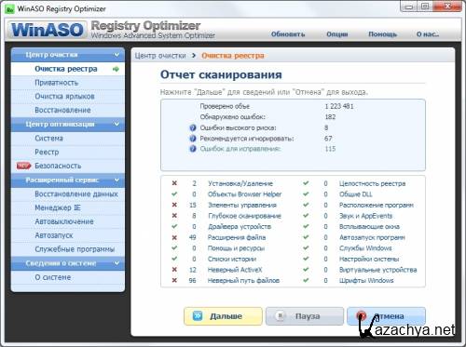Image resolution: width=466 pixels, height=347 pixels.
Task: Click the green check for Всплывающие окна
Action: 306,226
